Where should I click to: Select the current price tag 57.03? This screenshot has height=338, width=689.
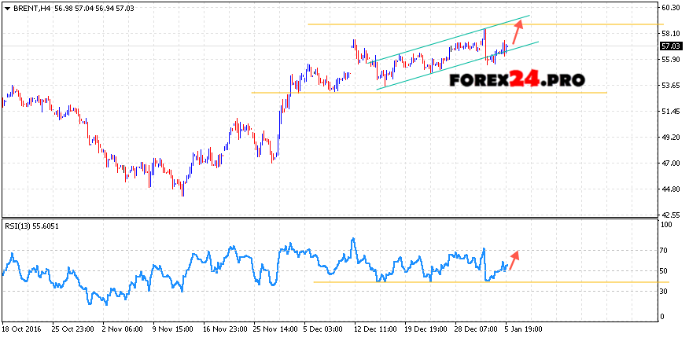tap(671, 46)
